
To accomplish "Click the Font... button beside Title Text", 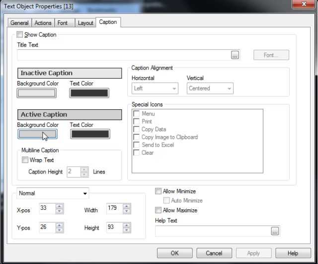I will (x=271, y=55).
